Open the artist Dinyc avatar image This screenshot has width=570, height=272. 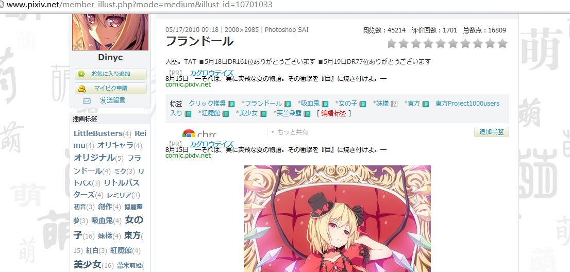pyautogui.click(x=110, y=32)
